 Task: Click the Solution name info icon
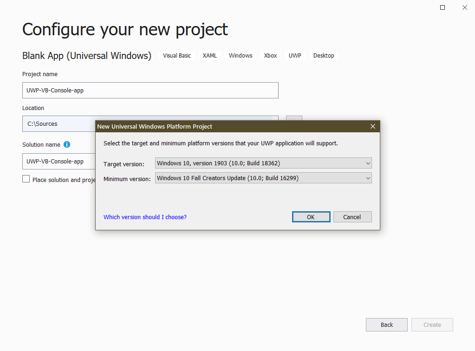click(67, 144)
